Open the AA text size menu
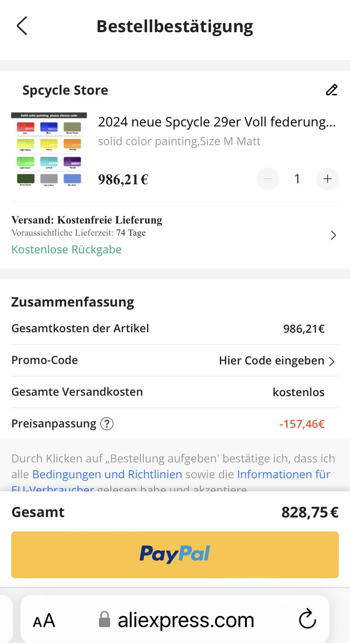 point(44,621)
